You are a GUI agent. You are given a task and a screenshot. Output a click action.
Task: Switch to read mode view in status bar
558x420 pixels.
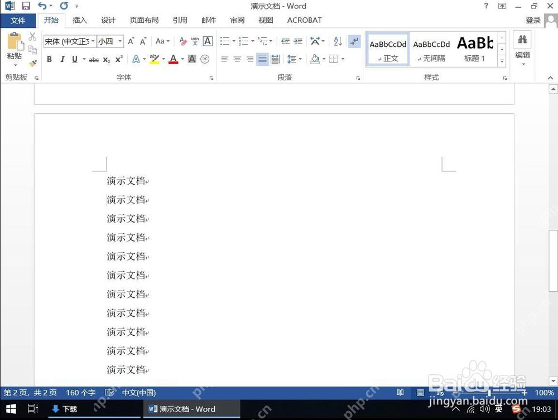[400, 392]
